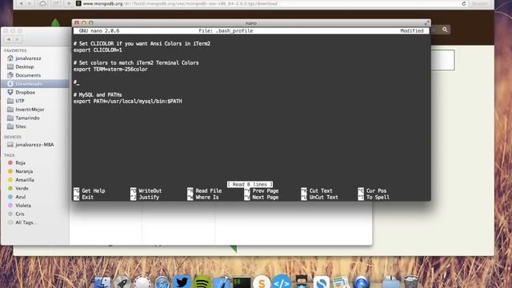Click the Safari iCloud tabs button
Image resolution: width=512 pixels, height=288 pixels.
click(42, 3)
